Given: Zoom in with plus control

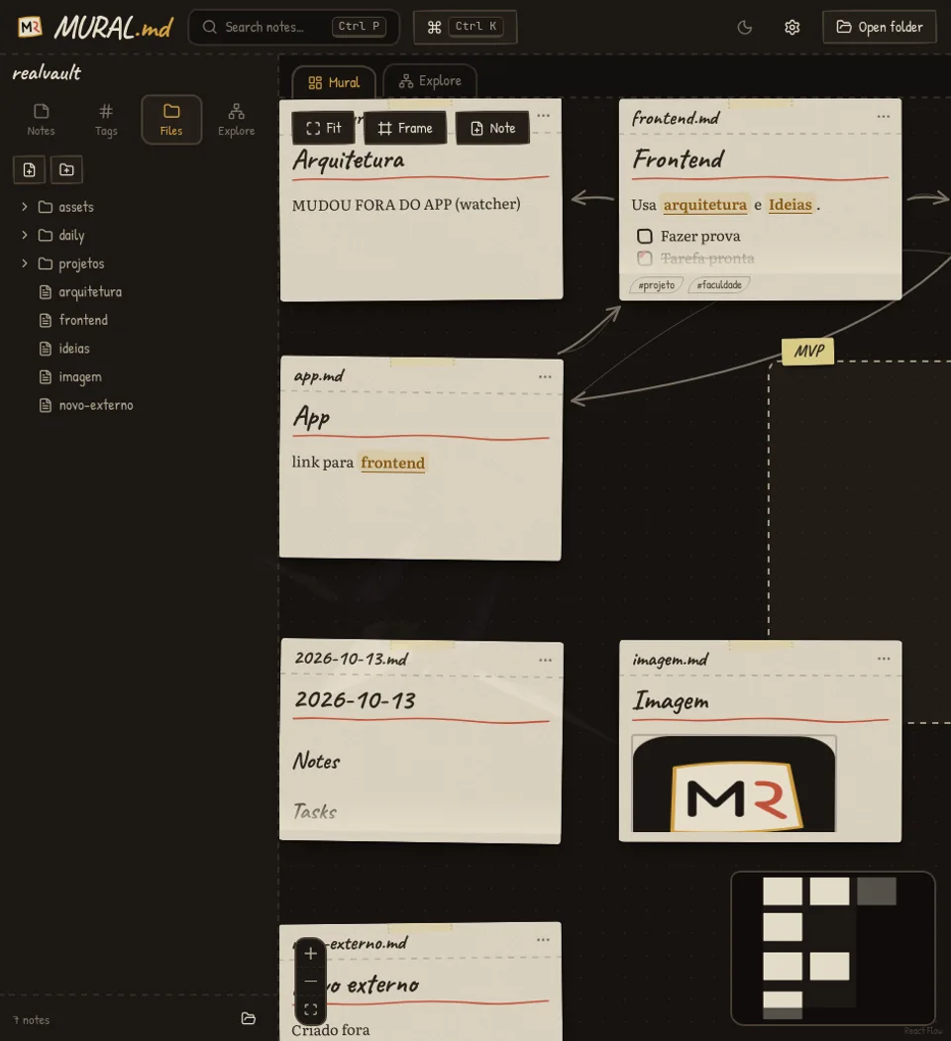Looking at the screenshot, I should [x=310, y=954].
